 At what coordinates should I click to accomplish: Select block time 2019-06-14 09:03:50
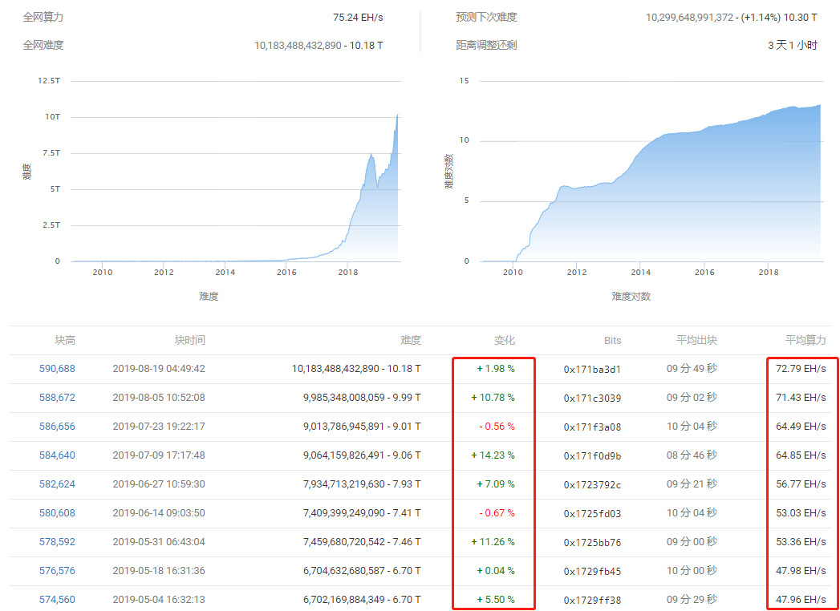pos(159,513)
